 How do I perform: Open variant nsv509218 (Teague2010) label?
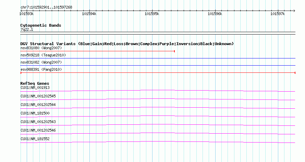[43, 55]
